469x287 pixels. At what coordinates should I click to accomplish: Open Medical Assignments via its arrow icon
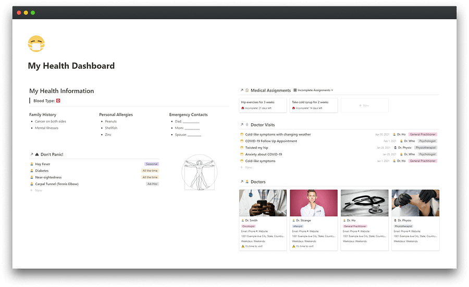click(242, 90)
